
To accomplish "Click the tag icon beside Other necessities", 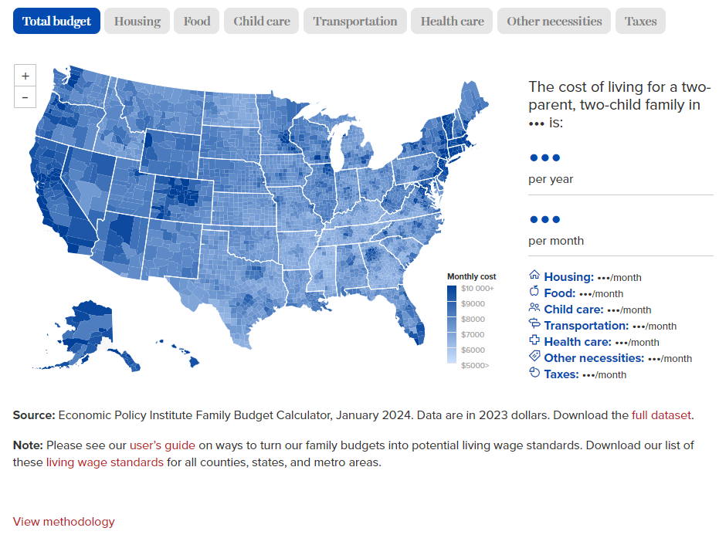I will 534,357.
